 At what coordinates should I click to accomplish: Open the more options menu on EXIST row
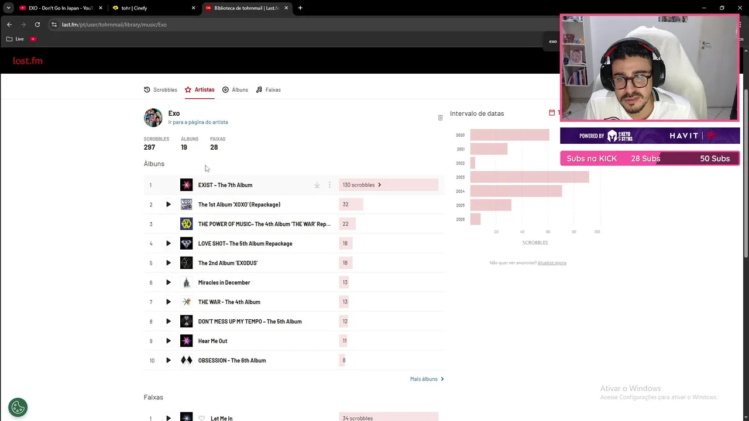[x=329, y=185]
